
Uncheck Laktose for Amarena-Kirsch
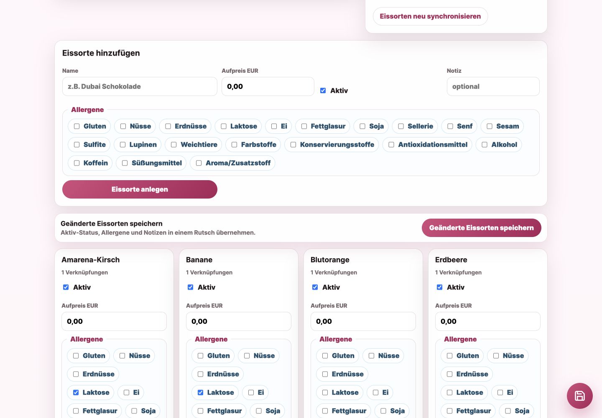point(76,393)
